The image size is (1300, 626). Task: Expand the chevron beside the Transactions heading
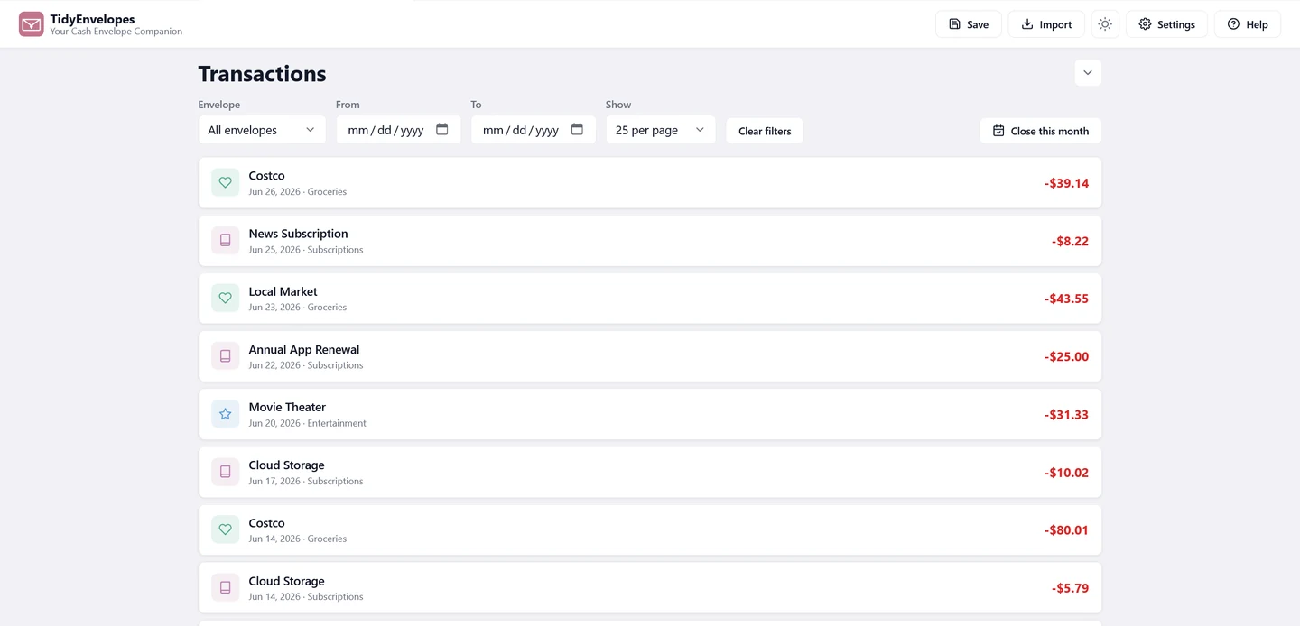[1088, 73]
